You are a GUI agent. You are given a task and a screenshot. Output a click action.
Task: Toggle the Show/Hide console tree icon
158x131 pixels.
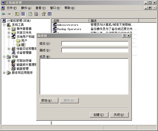tap(23, 14)
